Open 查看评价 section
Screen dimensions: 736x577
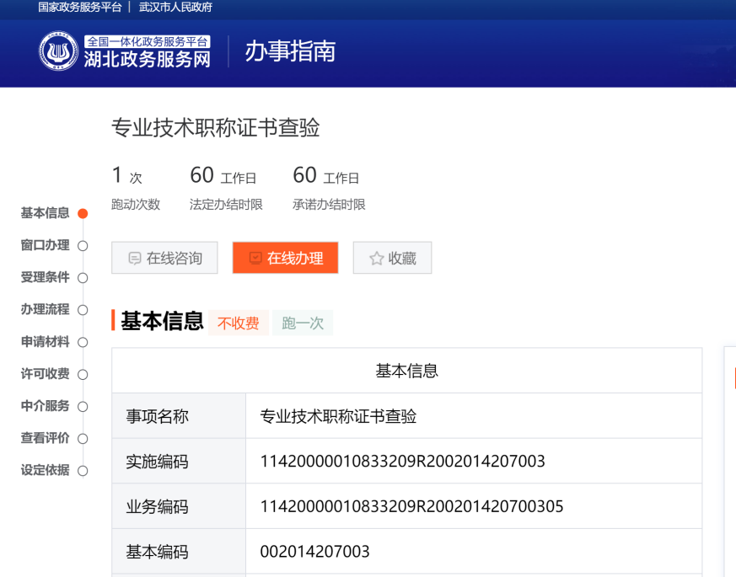[46, 438]
